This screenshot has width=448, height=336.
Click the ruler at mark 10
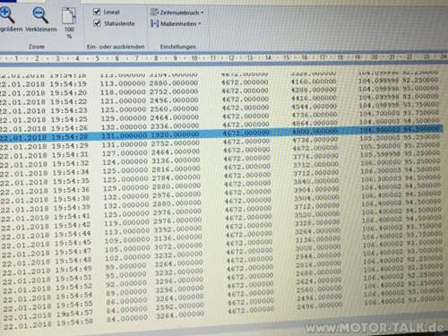point(194,57)
